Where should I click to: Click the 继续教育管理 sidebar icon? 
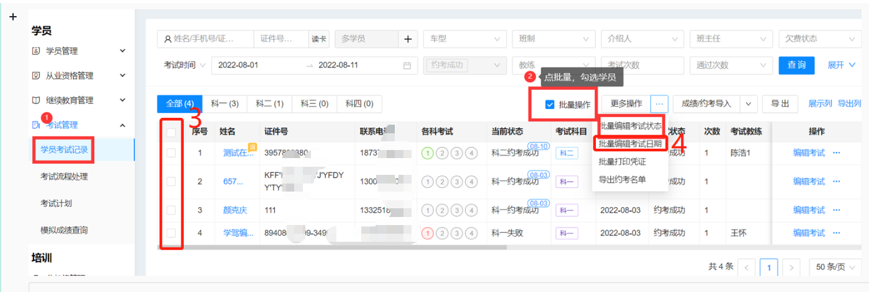pos(36,100)
